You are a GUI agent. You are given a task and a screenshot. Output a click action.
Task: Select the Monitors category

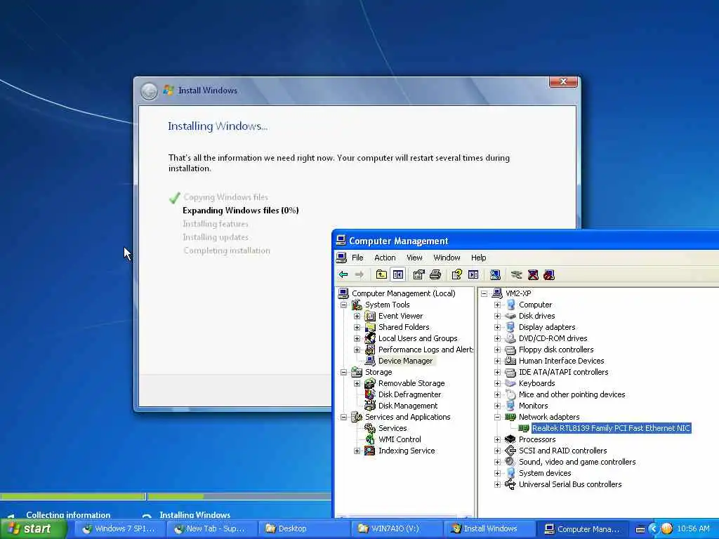tap(533, 406)
